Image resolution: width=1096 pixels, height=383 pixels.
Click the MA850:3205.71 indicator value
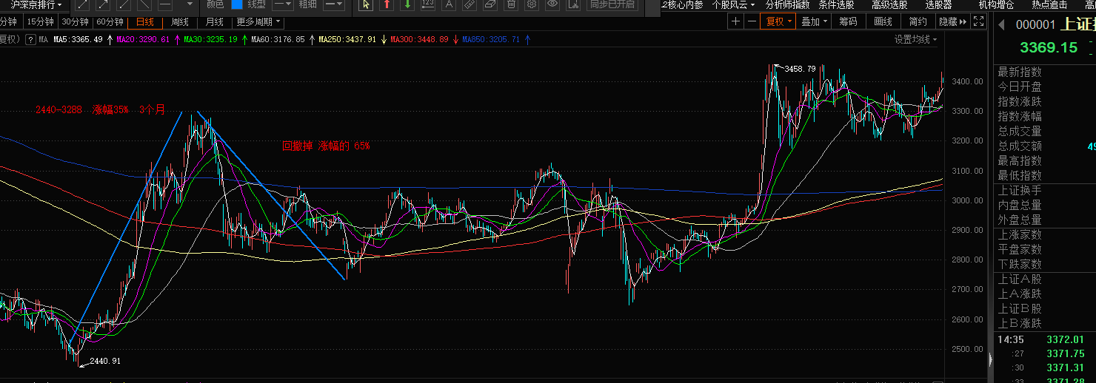tap(491, 39)
